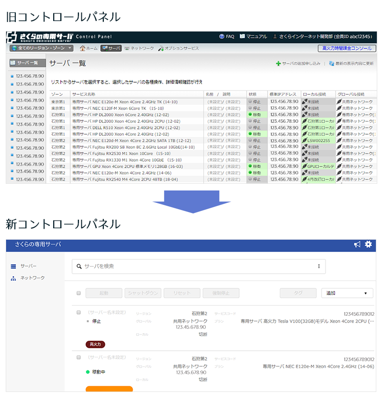Click the 稼働中 status of second server
The width and height of the screenshot is (383, 402).
pos(95,372)
